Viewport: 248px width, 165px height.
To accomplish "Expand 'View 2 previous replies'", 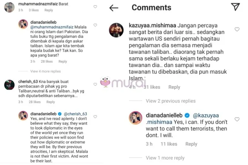I will (x=171, y=101).
